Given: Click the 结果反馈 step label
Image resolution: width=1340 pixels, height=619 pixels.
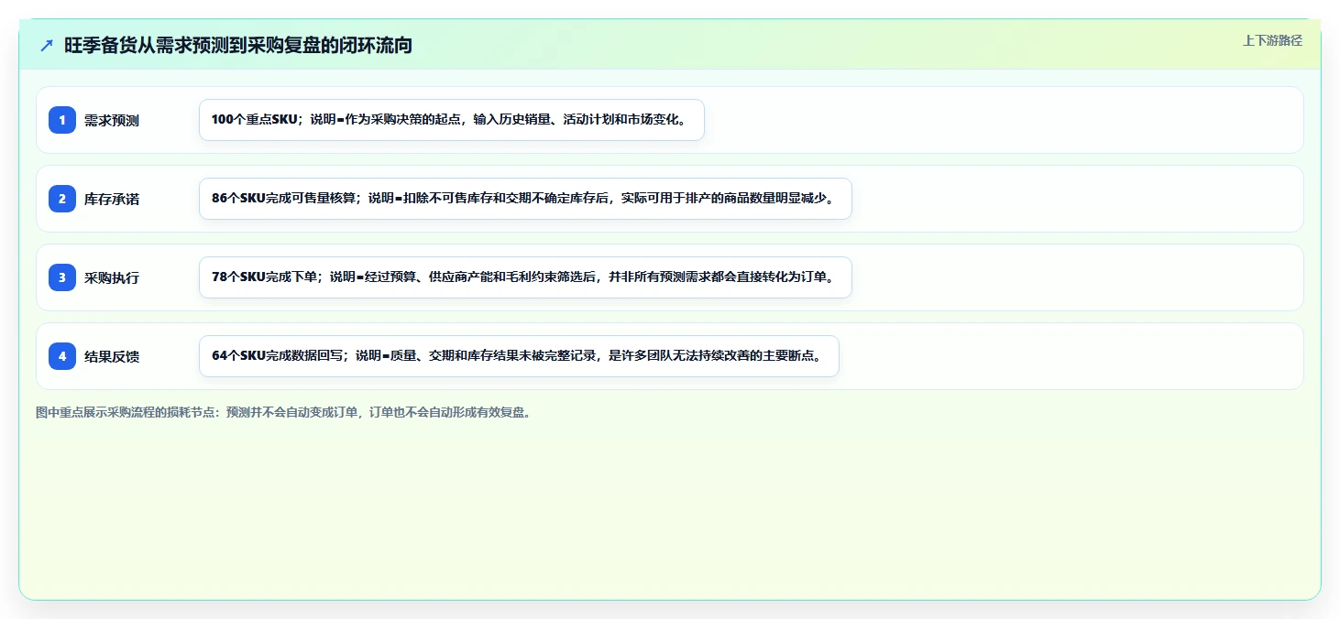Looking at the screenshot, I should [112, 356].
